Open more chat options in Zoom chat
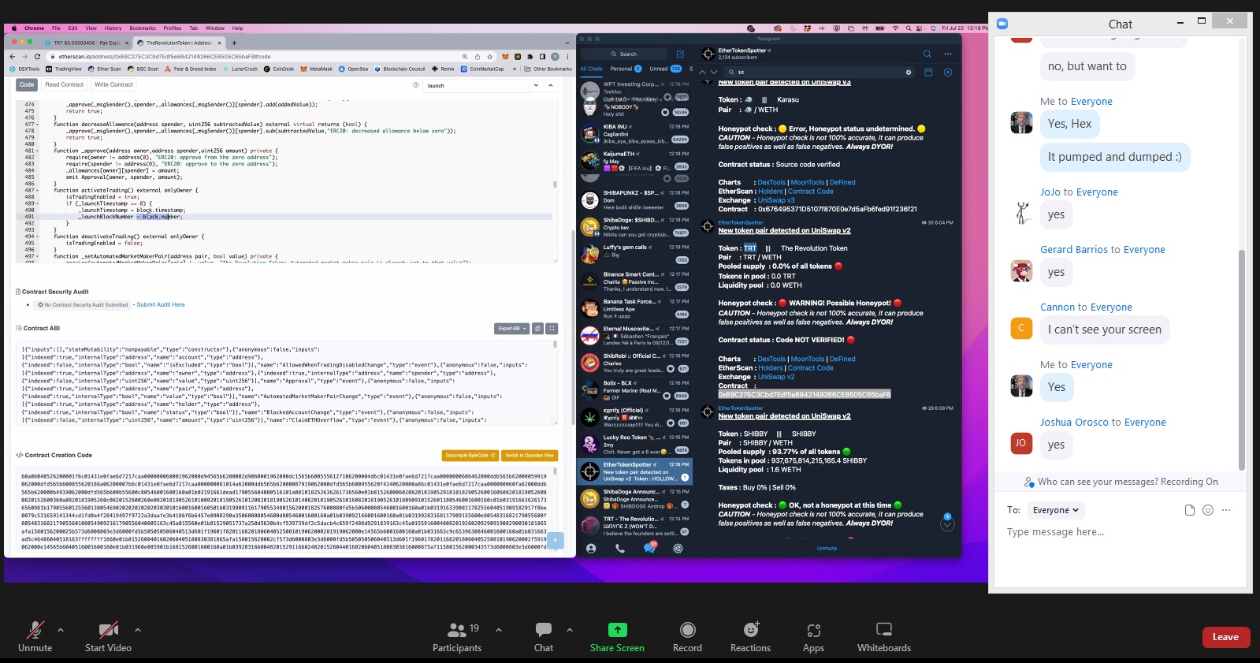The width and height of the screenshot is (1260, 663). pos(1226,510)
